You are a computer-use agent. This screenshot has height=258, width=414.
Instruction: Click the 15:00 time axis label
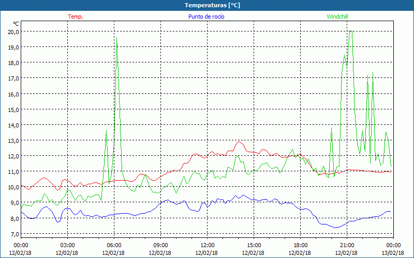(254, 246)
